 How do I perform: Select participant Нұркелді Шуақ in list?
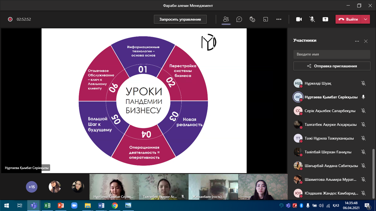coord(318,83)
